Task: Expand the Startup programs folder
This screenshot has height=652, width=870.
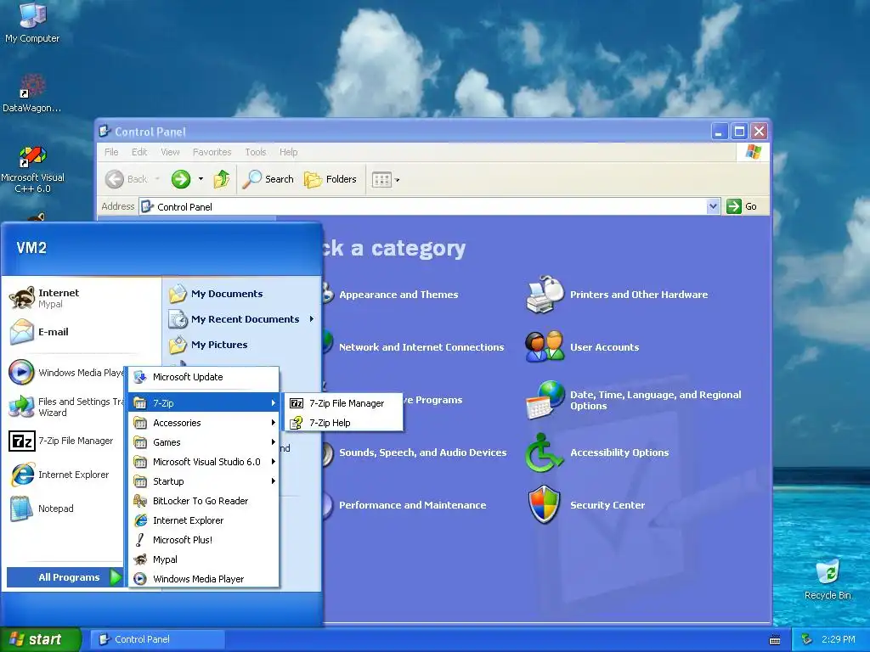Action: [204, 481]
